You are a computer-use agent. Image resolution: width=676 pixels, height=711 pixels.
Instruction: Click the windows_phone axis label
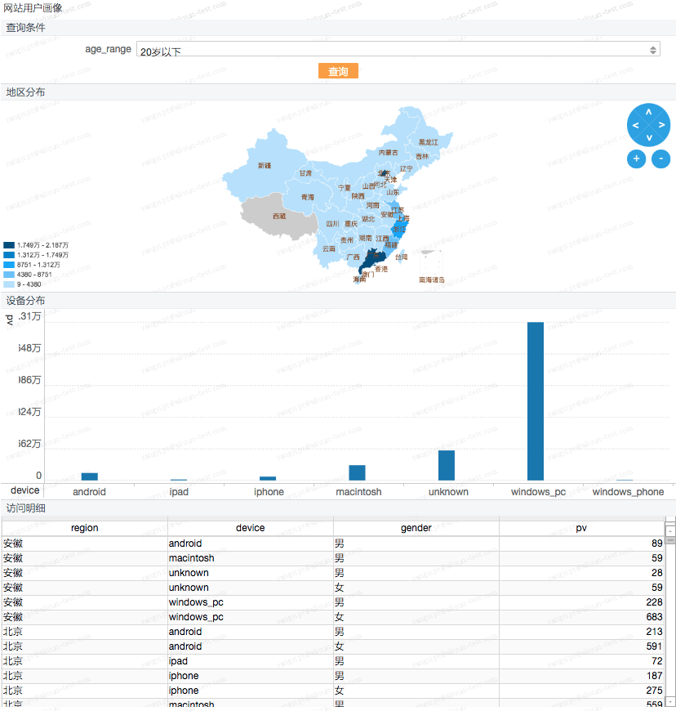tap(628, 491)
